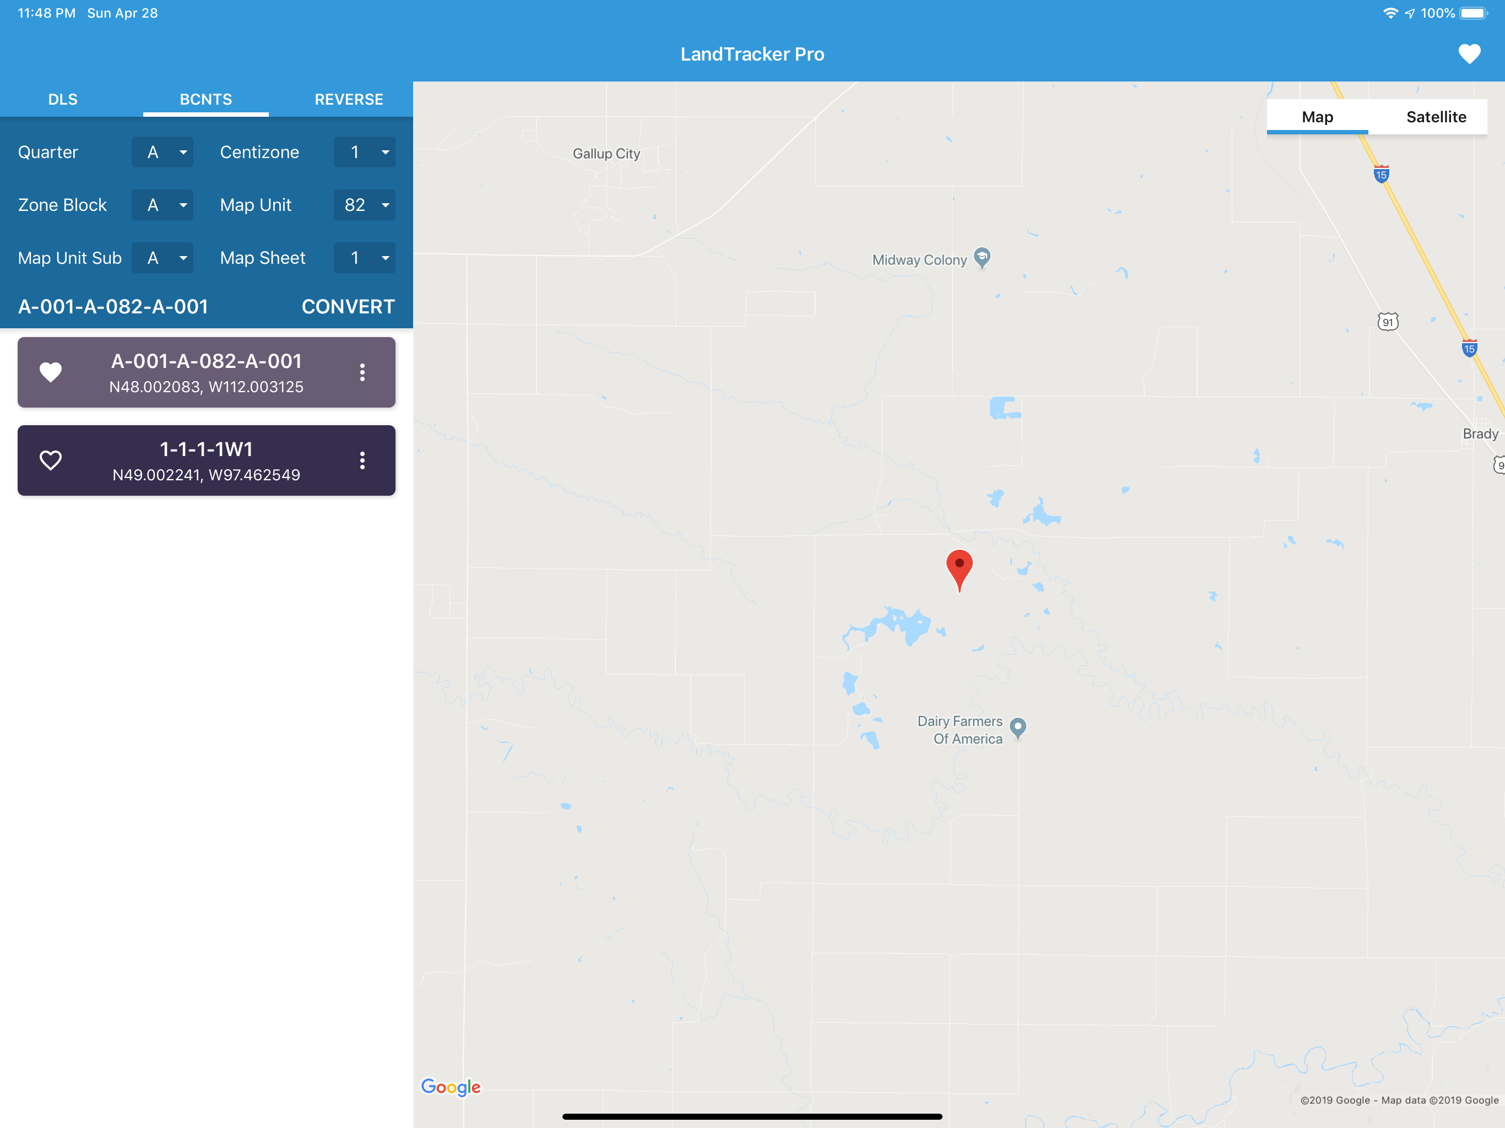The height and width of the screenshot is (1128, 1505).
Task: Expand the Centizone dropdown
Action: tap(364, 153)
